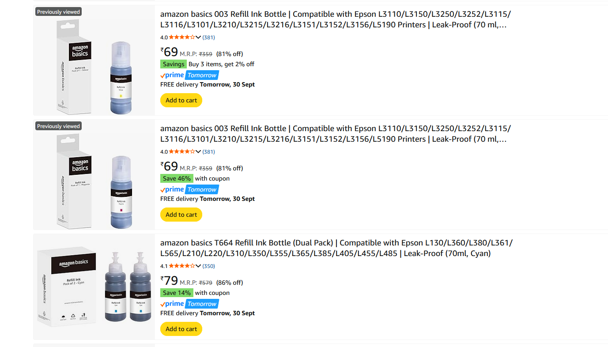
Task: Click the Save 46% coupon badge
Action: point(177,178)
